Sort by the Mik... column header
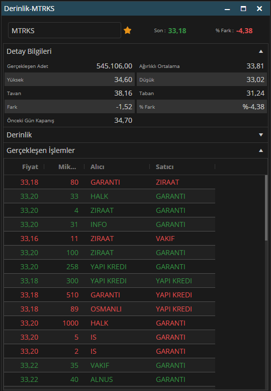The image size is (271, 391). coord(67,167)
